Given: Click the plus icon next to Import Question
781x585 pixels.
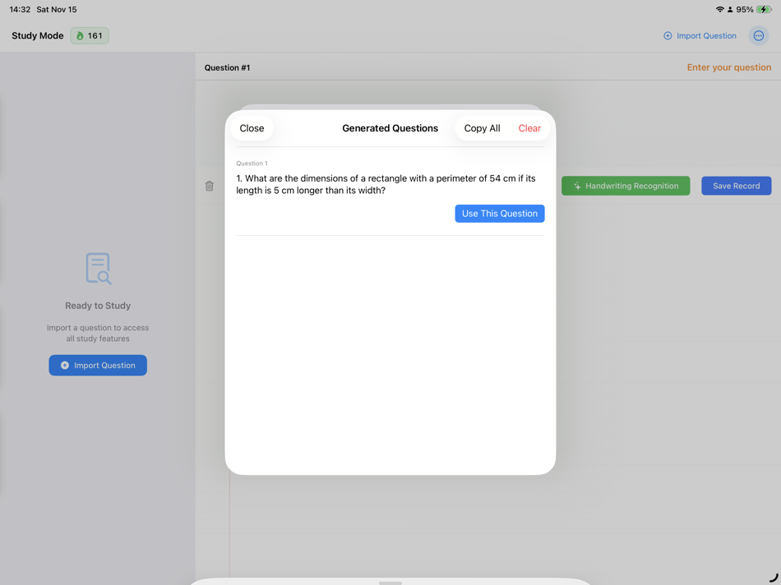Looking at the screenshot, I should (666, 35).
